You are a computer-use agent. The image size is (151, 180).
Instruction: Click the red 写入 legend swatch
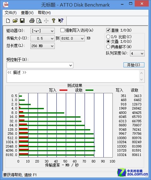point(63,90)
